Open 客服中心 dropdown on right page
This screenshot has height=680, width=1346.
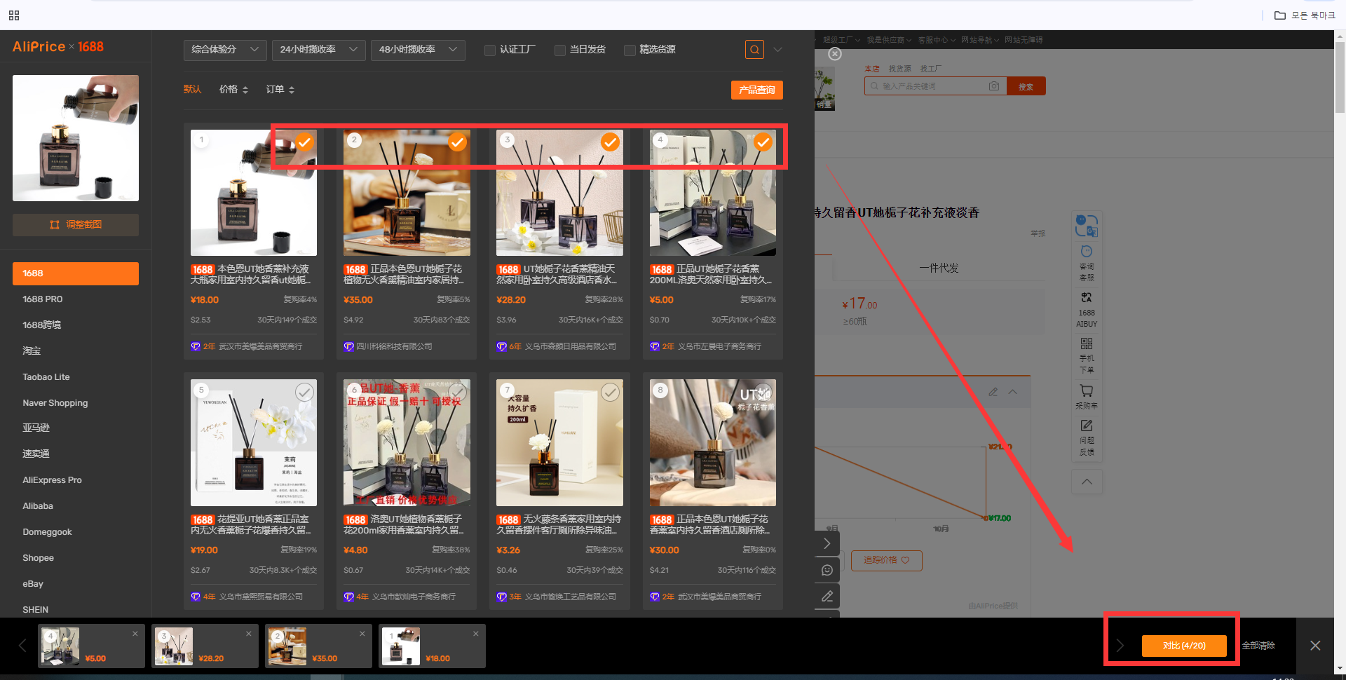pos(937,40)
